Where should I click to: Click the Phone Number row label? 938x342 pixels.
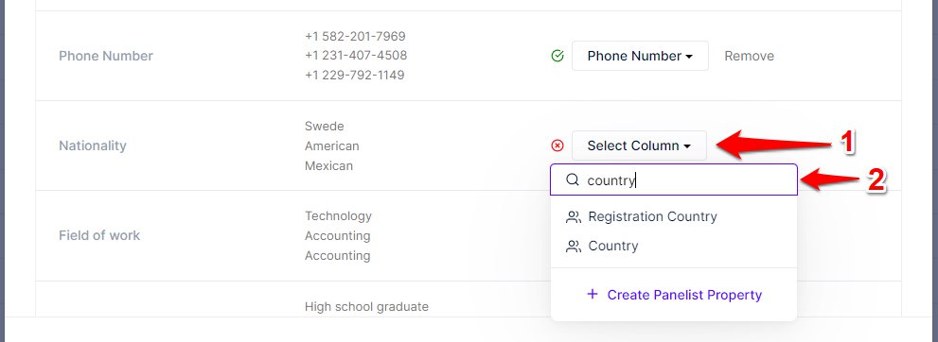[x=106, y=56]
